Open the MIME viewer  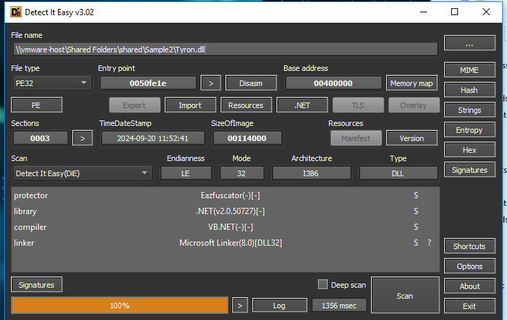470,70
